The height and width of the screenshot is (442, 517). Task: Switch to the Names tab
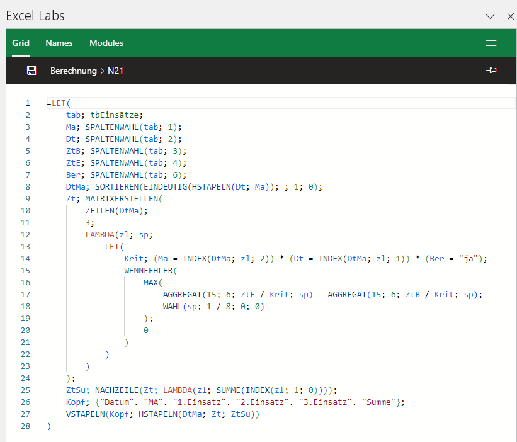coord(59,43)
